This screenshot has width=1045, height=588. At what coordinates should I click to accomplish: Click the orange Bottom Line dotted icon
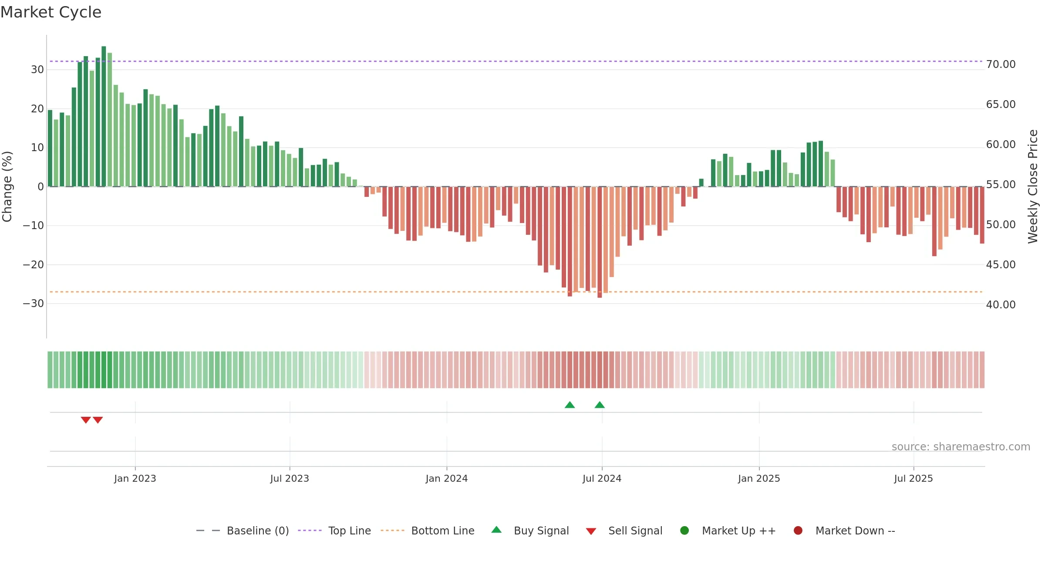[392, 531]
